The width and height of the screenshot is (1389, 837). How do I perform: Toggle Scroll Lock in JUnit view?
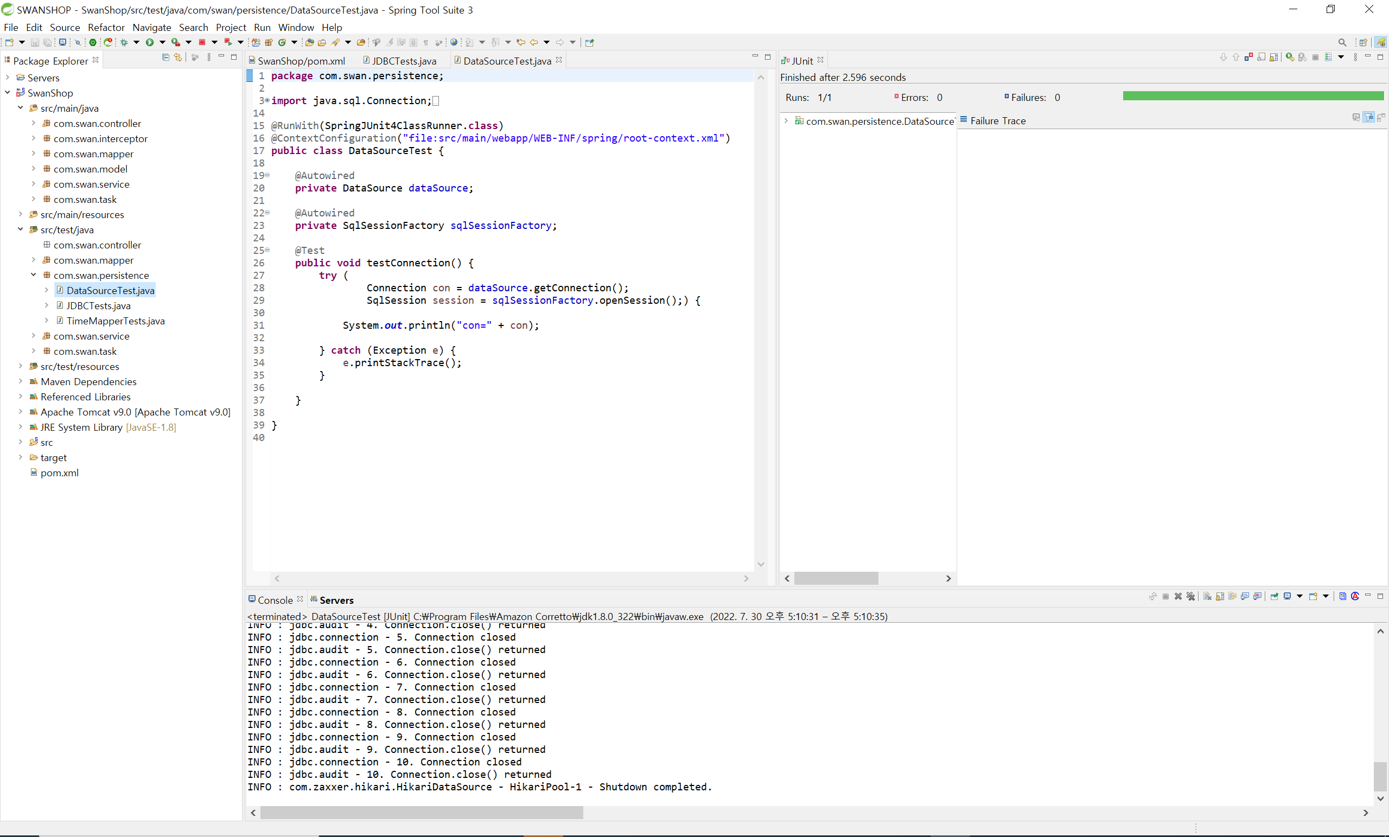1274,57
